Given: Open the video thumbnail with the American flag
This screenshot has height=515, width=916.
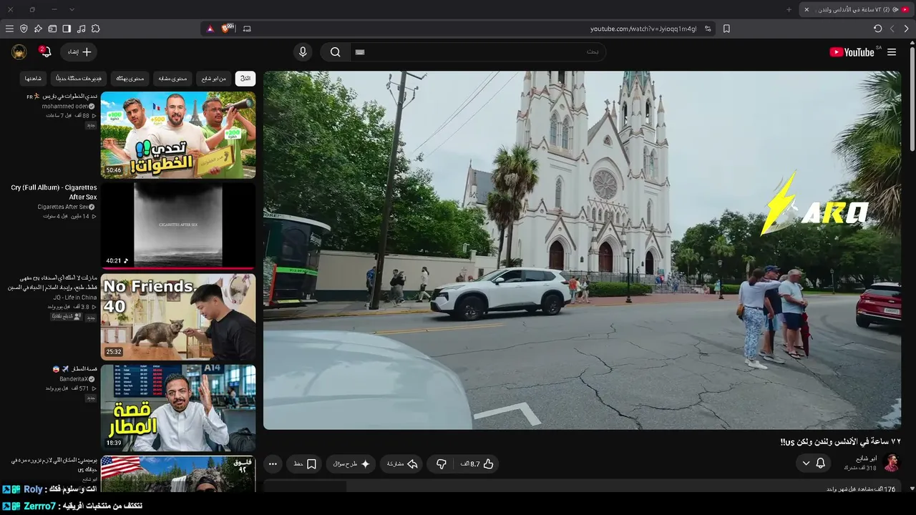Looking at the screenshot, I should (x=178, y=474).
